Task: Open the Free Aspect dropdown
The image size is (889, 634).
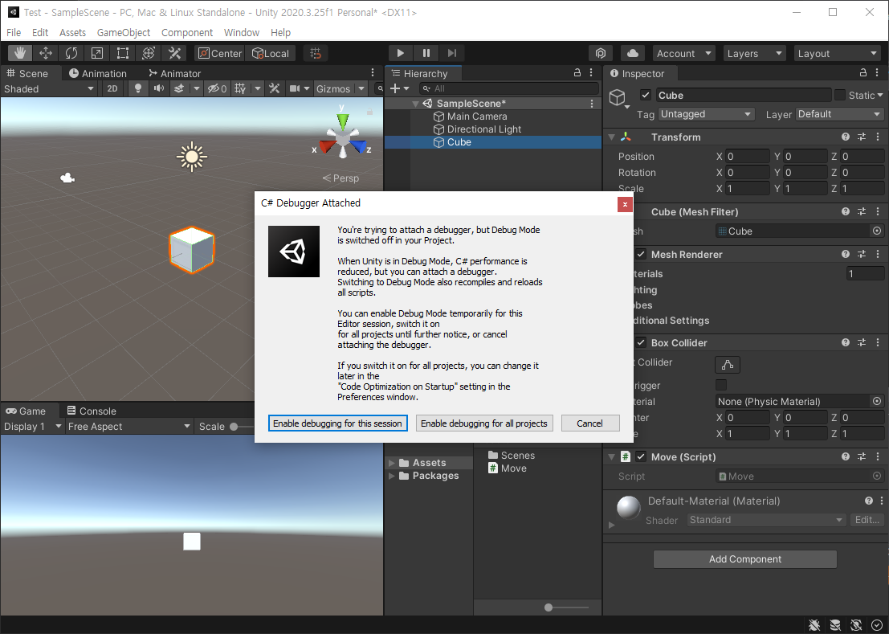Action: click(128, 426)
